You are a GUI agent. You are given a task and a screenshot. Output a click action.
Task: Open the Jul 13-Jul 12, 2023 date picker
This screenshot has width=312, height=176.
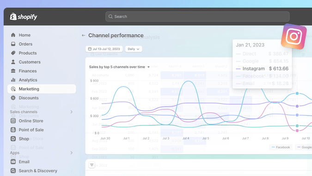pos(104,49)
